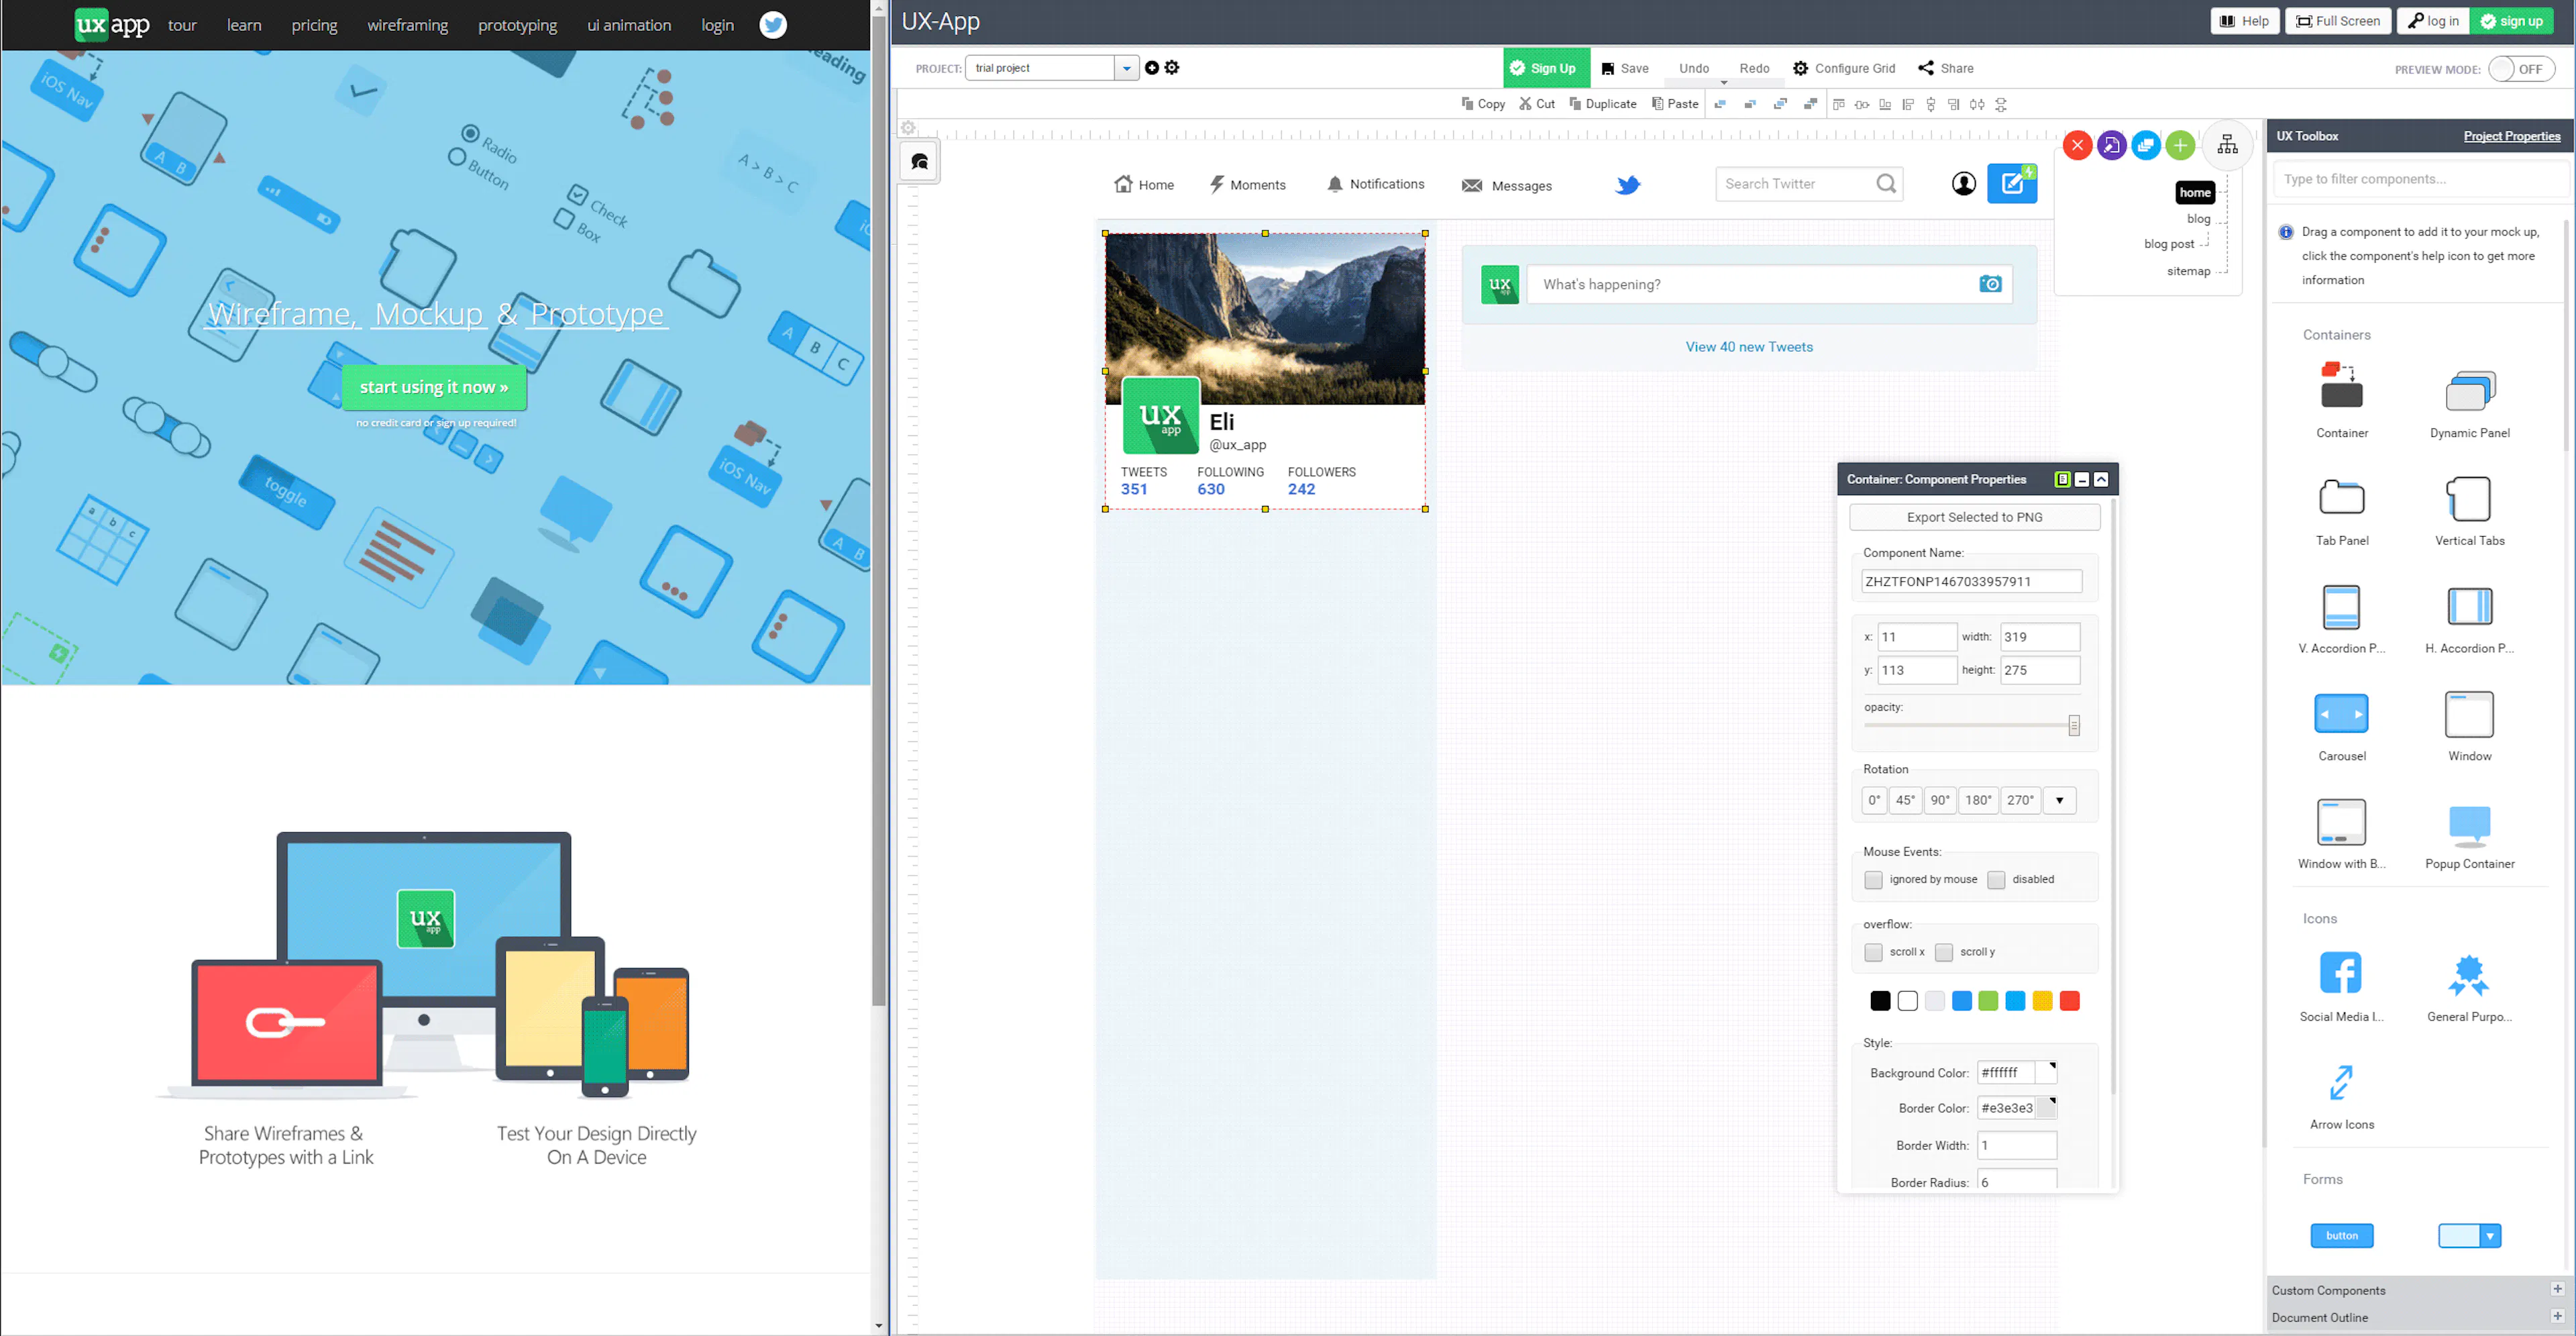Expand the Custom Components section
This screenshot has width=2576, height=1336.
(x=2557, y=1289)
